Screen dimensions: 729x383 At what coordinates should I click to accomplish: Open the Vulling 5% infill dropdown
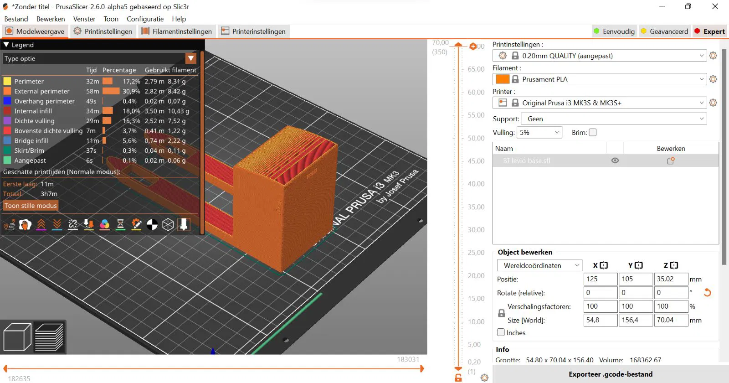539,133
